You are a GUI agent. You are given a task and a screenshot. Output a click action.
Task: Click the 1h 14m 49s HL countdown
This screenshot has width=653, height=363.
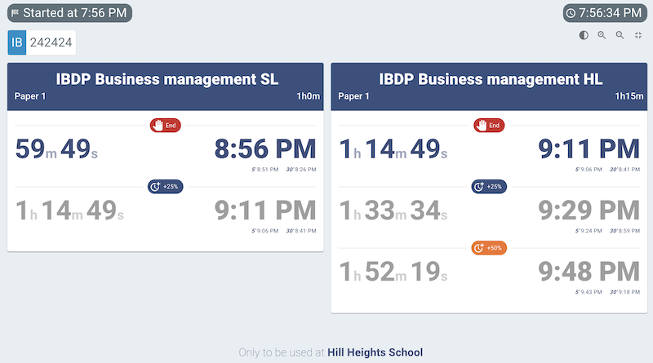(x=393, y=149)
